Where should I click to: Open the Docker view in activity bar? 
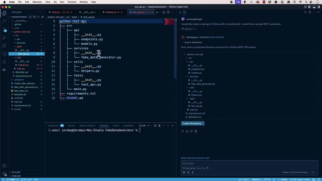(x=4, y=70)
